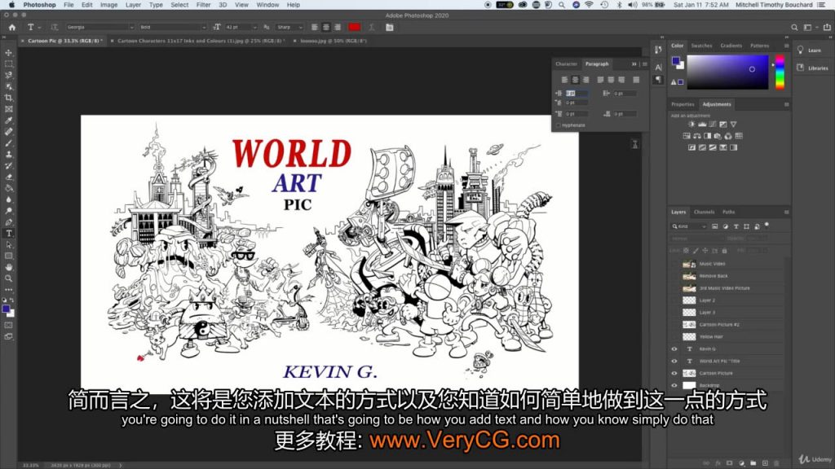
Task: Click the Lock all layer icon
Action: 724,251
